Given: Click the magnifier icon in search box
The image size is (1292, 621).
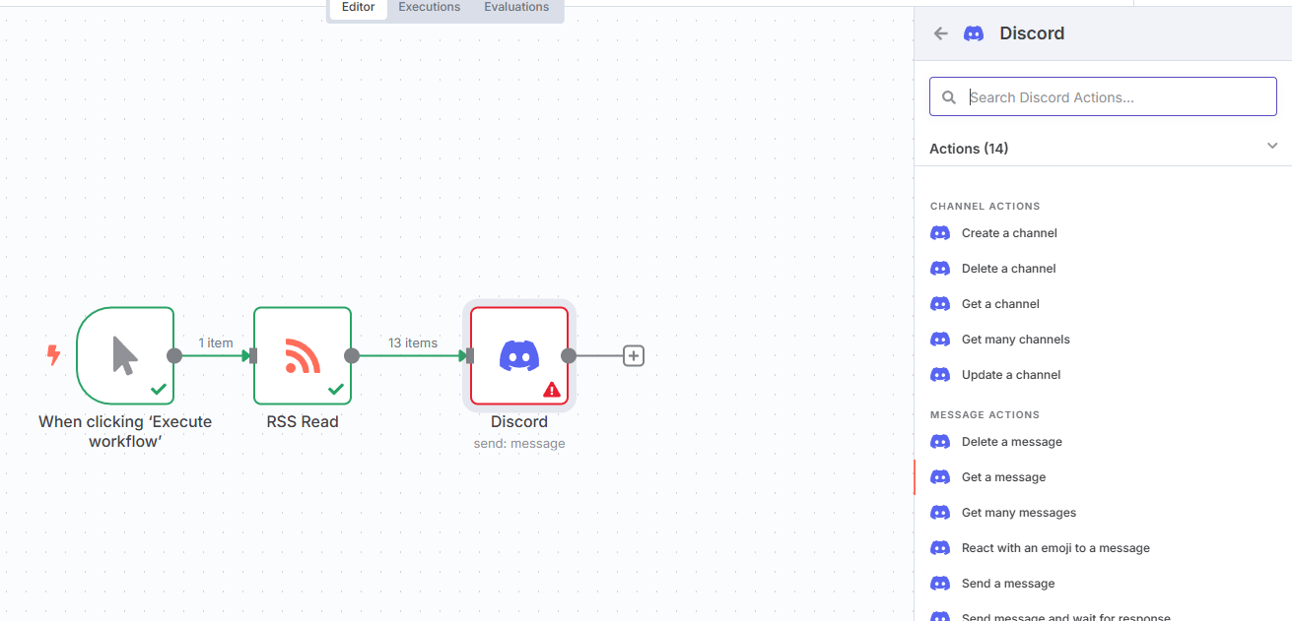Looking at the screenshot, I should 949,97.
